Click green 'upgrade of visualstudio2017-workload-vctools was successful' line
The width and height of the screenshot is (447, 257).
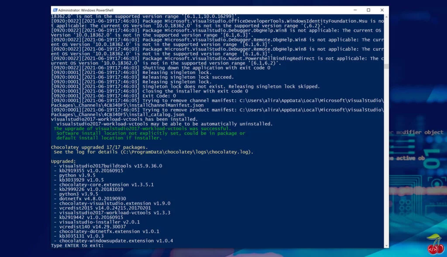point(143,128)
